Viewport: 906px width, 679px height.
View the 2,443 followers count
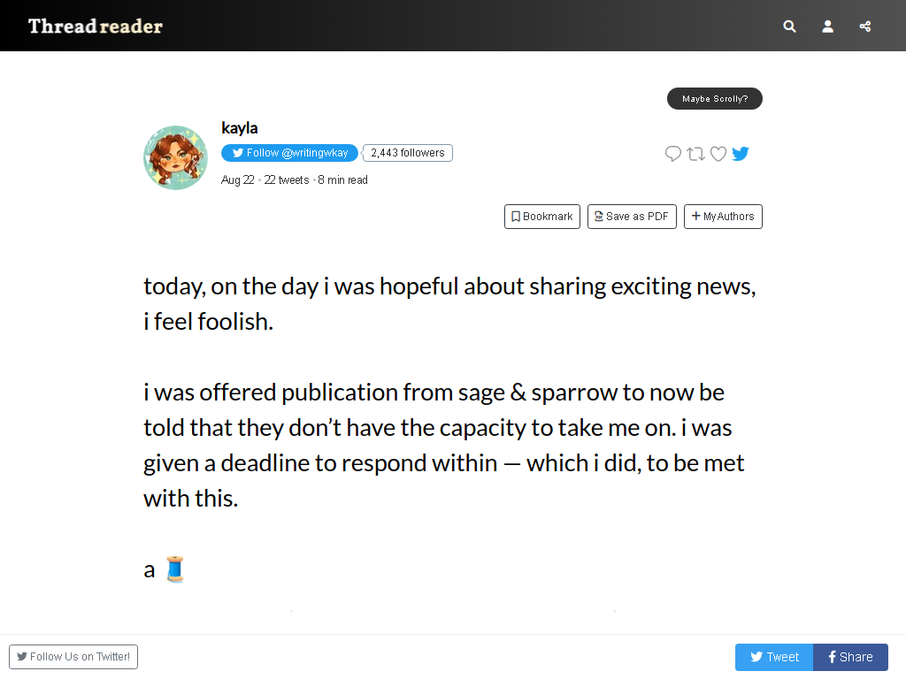pos(407,153)
